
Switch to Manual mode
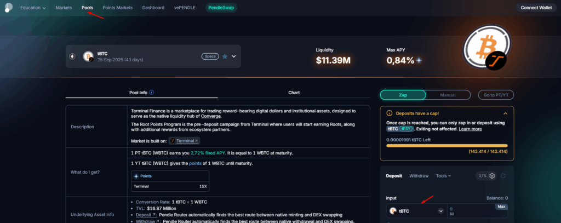click(x=448, y=95)
